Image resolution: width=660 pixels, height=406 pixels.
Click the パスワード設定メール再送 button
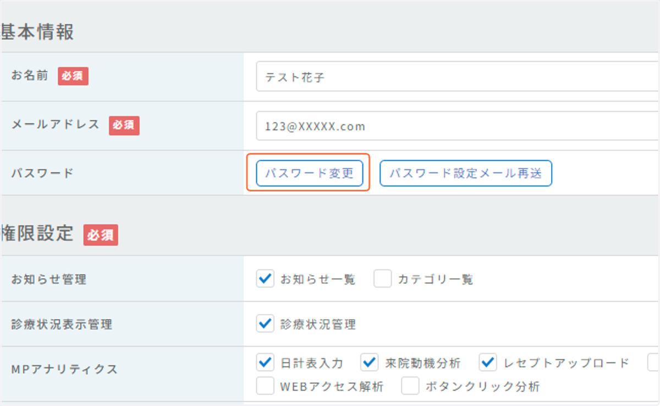pyautogui.click(x=466, y=174)
